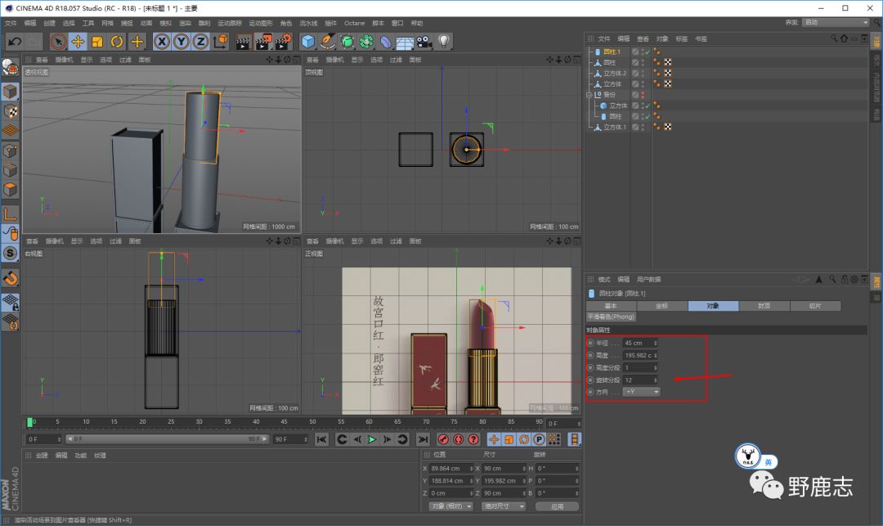
Task: Open the 运动图形 menu
Action: [262, 23]
